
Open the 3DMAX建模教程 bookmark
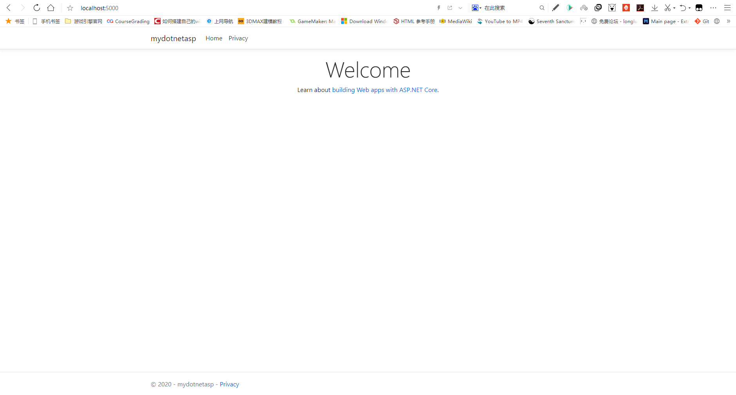tap(260, 21)
